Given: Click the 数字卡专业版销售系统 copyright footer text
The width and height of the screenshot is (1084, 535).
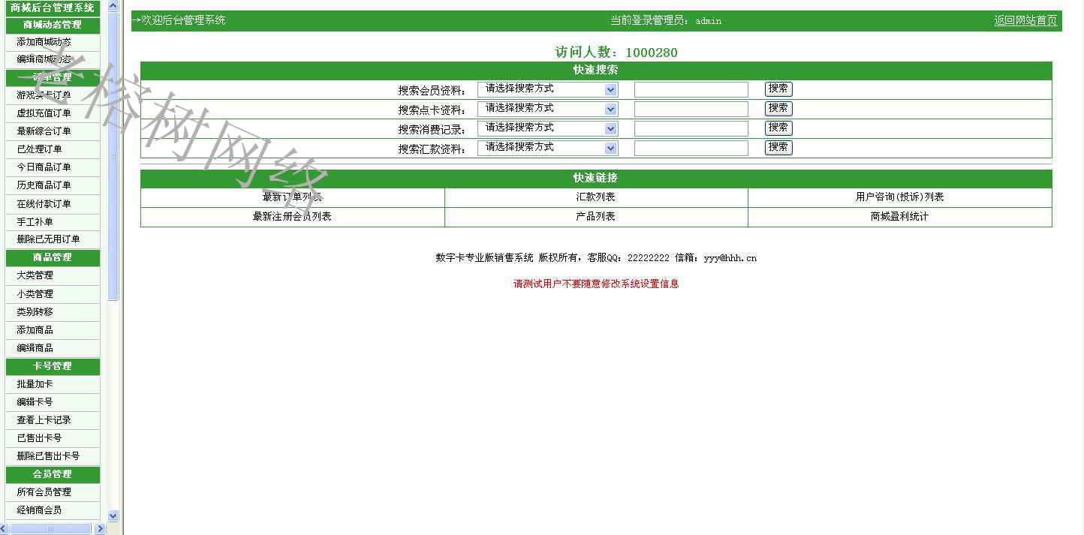Looking at the screenshot, I should pos(596,258).
